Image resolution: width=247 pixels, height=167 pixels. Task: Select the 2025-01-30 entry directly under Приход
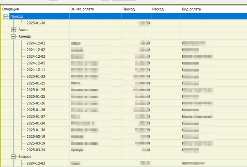coord(36,23)
